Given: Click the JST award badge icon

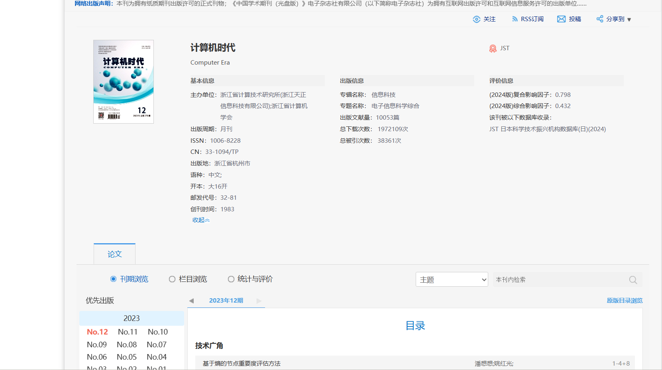Looking at the screenshot, I should pos(493,48).
